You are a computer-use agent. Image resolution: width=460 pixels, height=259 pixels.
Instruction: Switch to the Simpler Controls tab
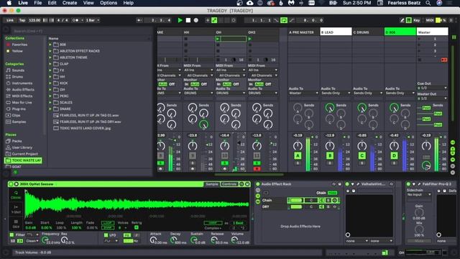229,184
